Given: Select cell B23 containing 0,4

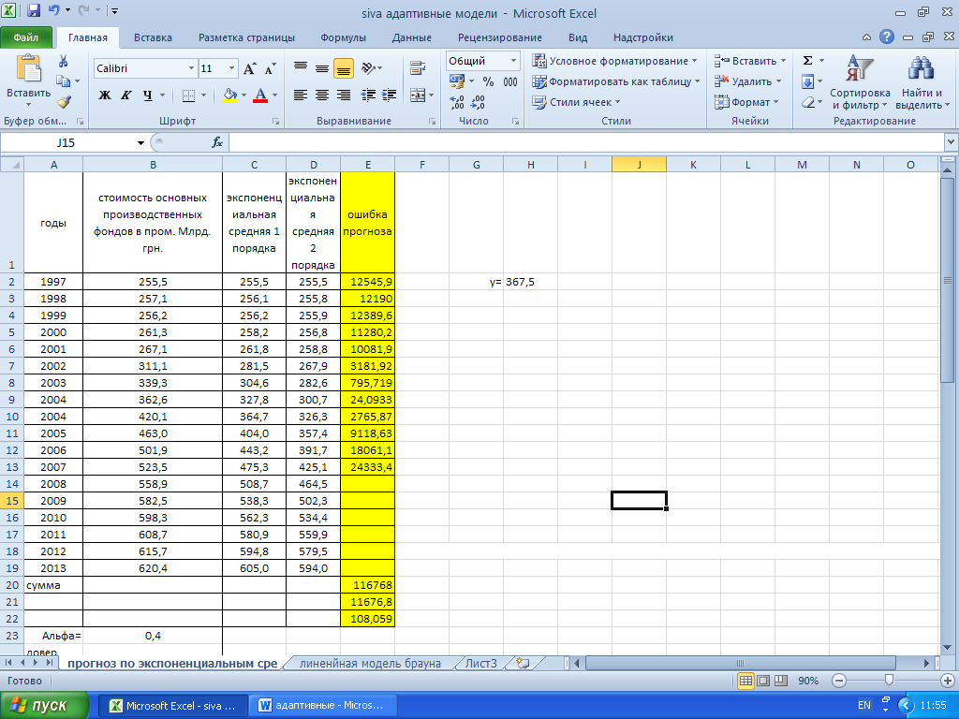Looking at the screenshot, I should click(x=153, y=636).
